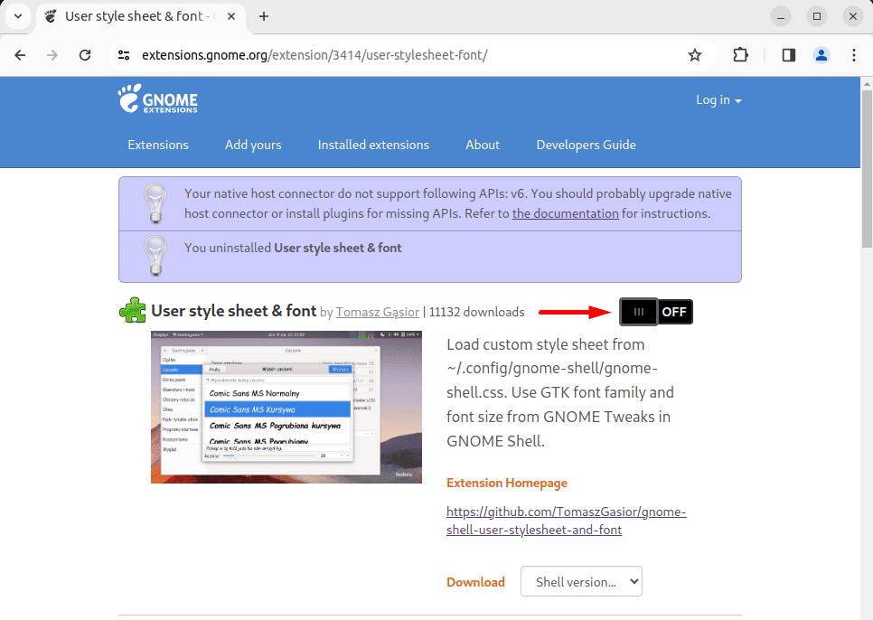Select the User style sheet & font tab

coord(139,16)
